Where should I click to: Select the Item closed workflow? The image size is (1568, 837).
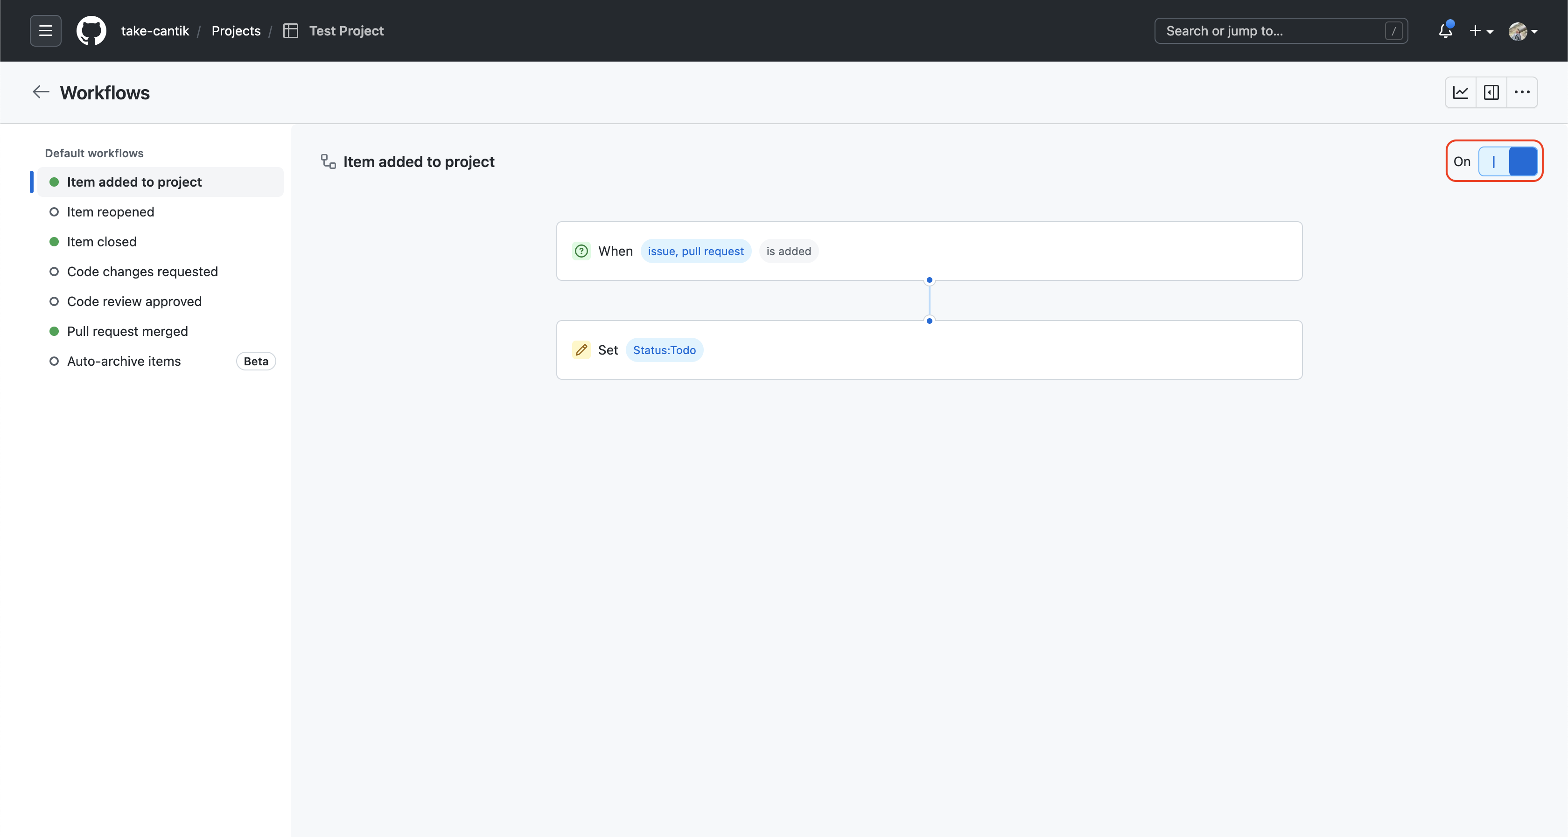point(102,242)
